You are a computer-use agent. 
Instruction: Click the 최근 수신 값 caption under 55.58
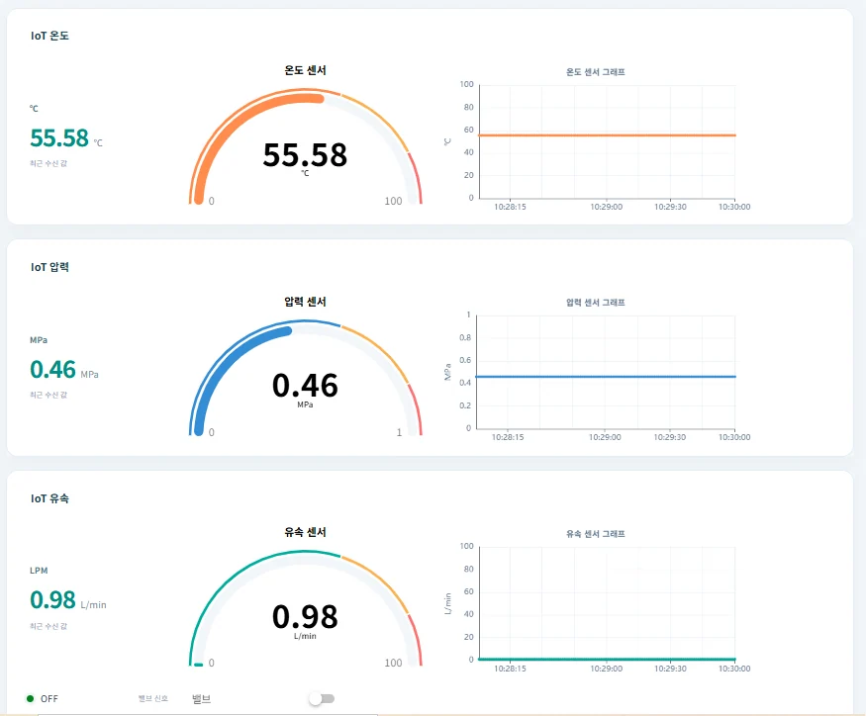pos(48,163)
